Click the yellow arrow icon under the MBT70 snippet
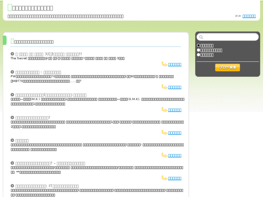The image size is (263, 197). click(164, 87)
